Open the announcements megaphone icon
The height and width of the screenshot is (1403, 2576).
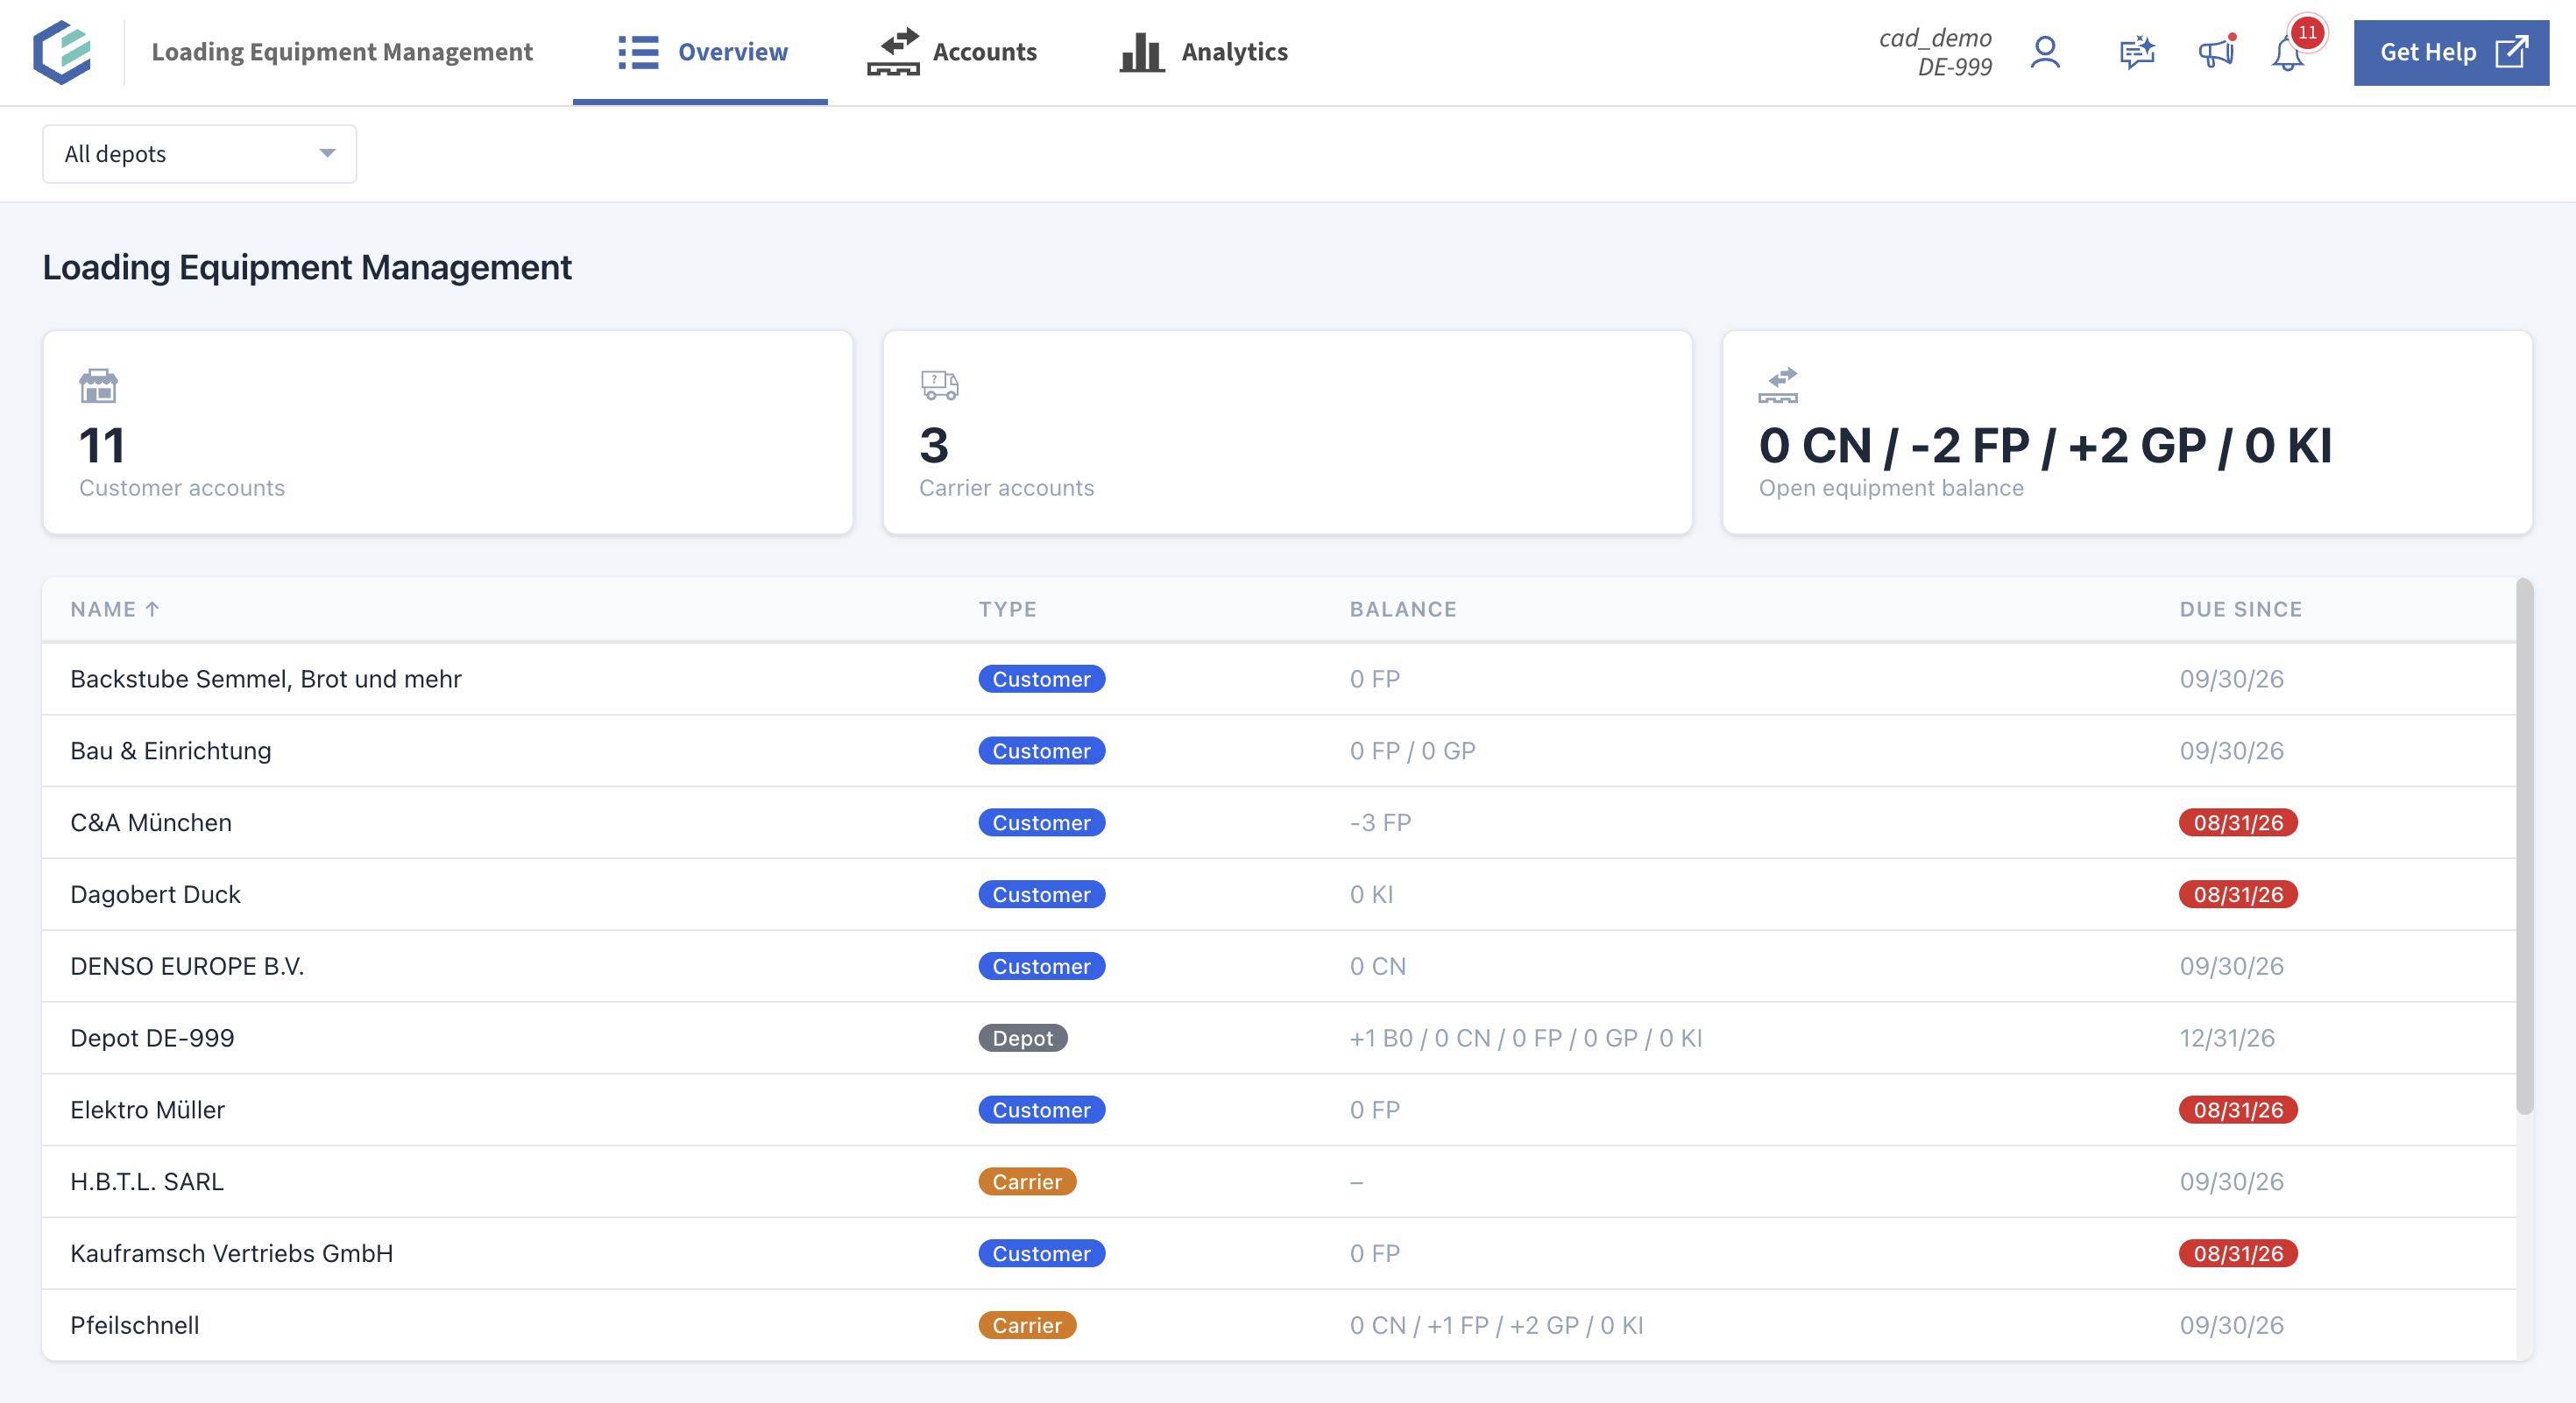click(x=2216, y=52)
